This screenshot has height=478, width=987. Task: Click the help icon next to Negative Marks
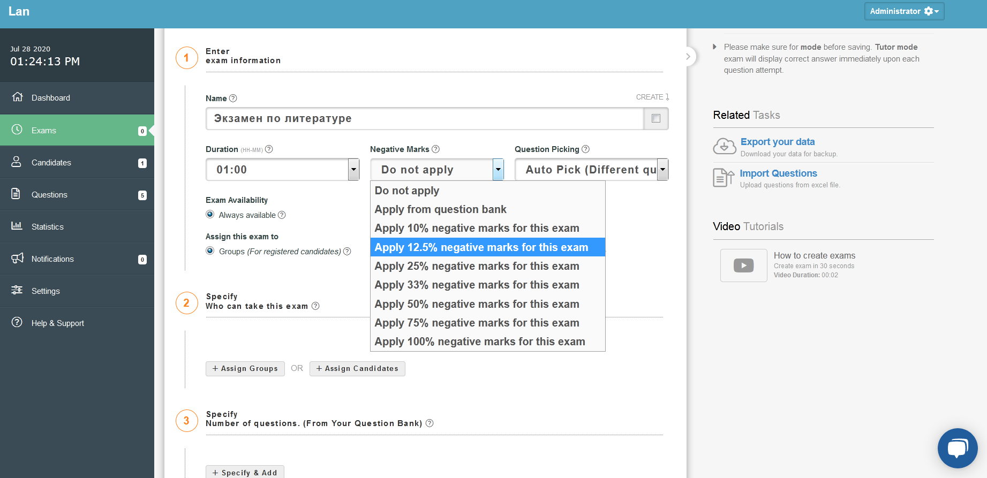click(435, 149)
